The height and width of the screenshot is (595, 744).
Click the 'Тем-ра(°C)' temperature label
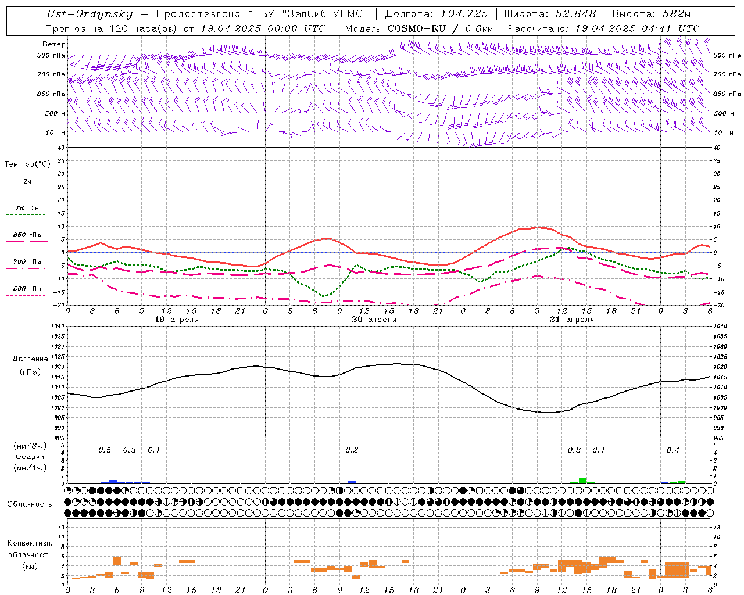27,164
